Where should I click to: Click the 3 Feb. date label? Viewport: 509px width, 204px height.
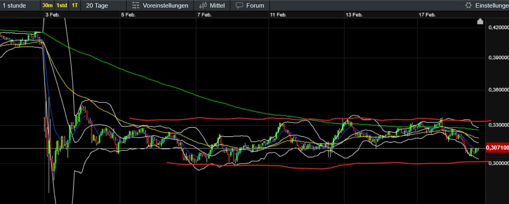pyautogui.click(x=53, y=14)
